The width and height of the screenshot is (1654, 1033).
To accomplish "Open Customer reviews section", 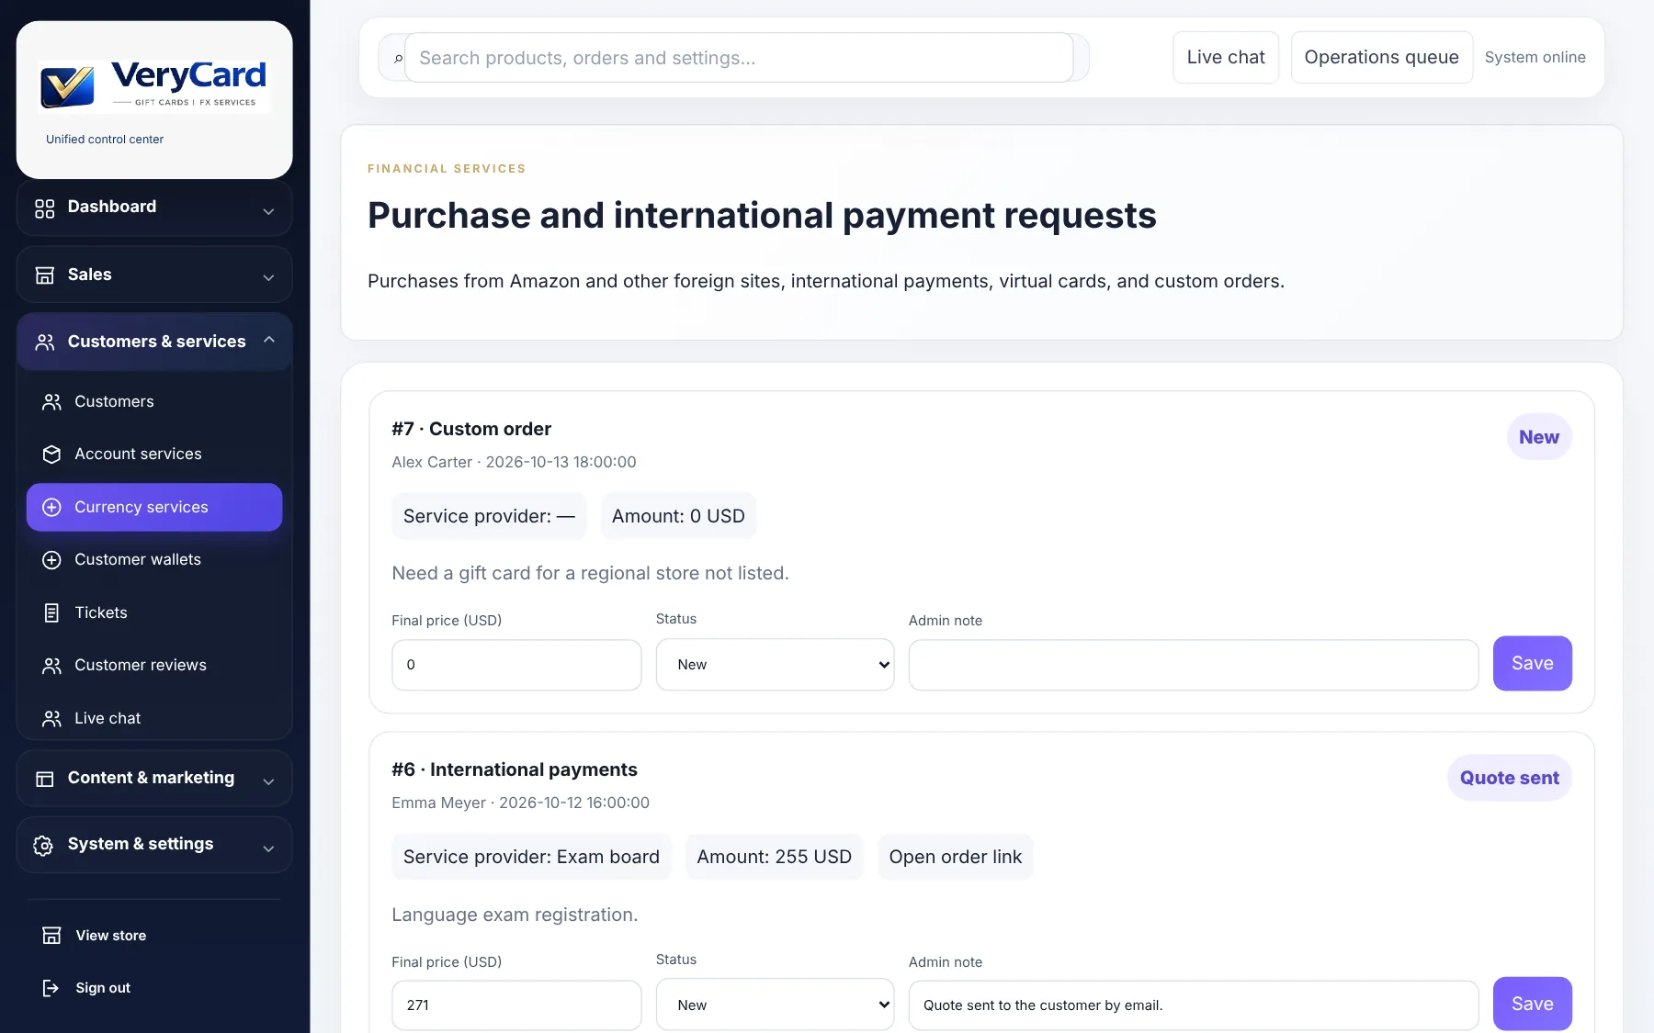I will tap(154, 666).
